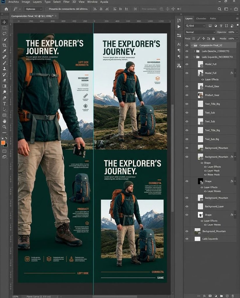Select the Horizontal Type tool
Image resolution: width=240 pixels, height=298 pixels.
(4, 104)
